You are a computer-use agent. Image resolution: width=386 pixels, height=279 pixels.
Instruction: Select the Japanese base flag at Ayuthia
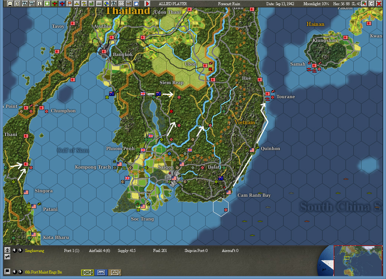(x=112, y=37)
